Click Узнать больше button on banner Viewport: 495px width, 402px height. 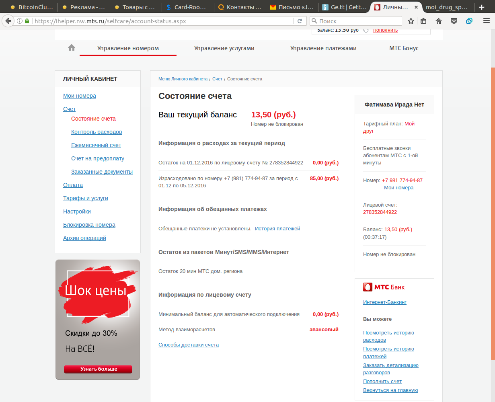point(98,369)
